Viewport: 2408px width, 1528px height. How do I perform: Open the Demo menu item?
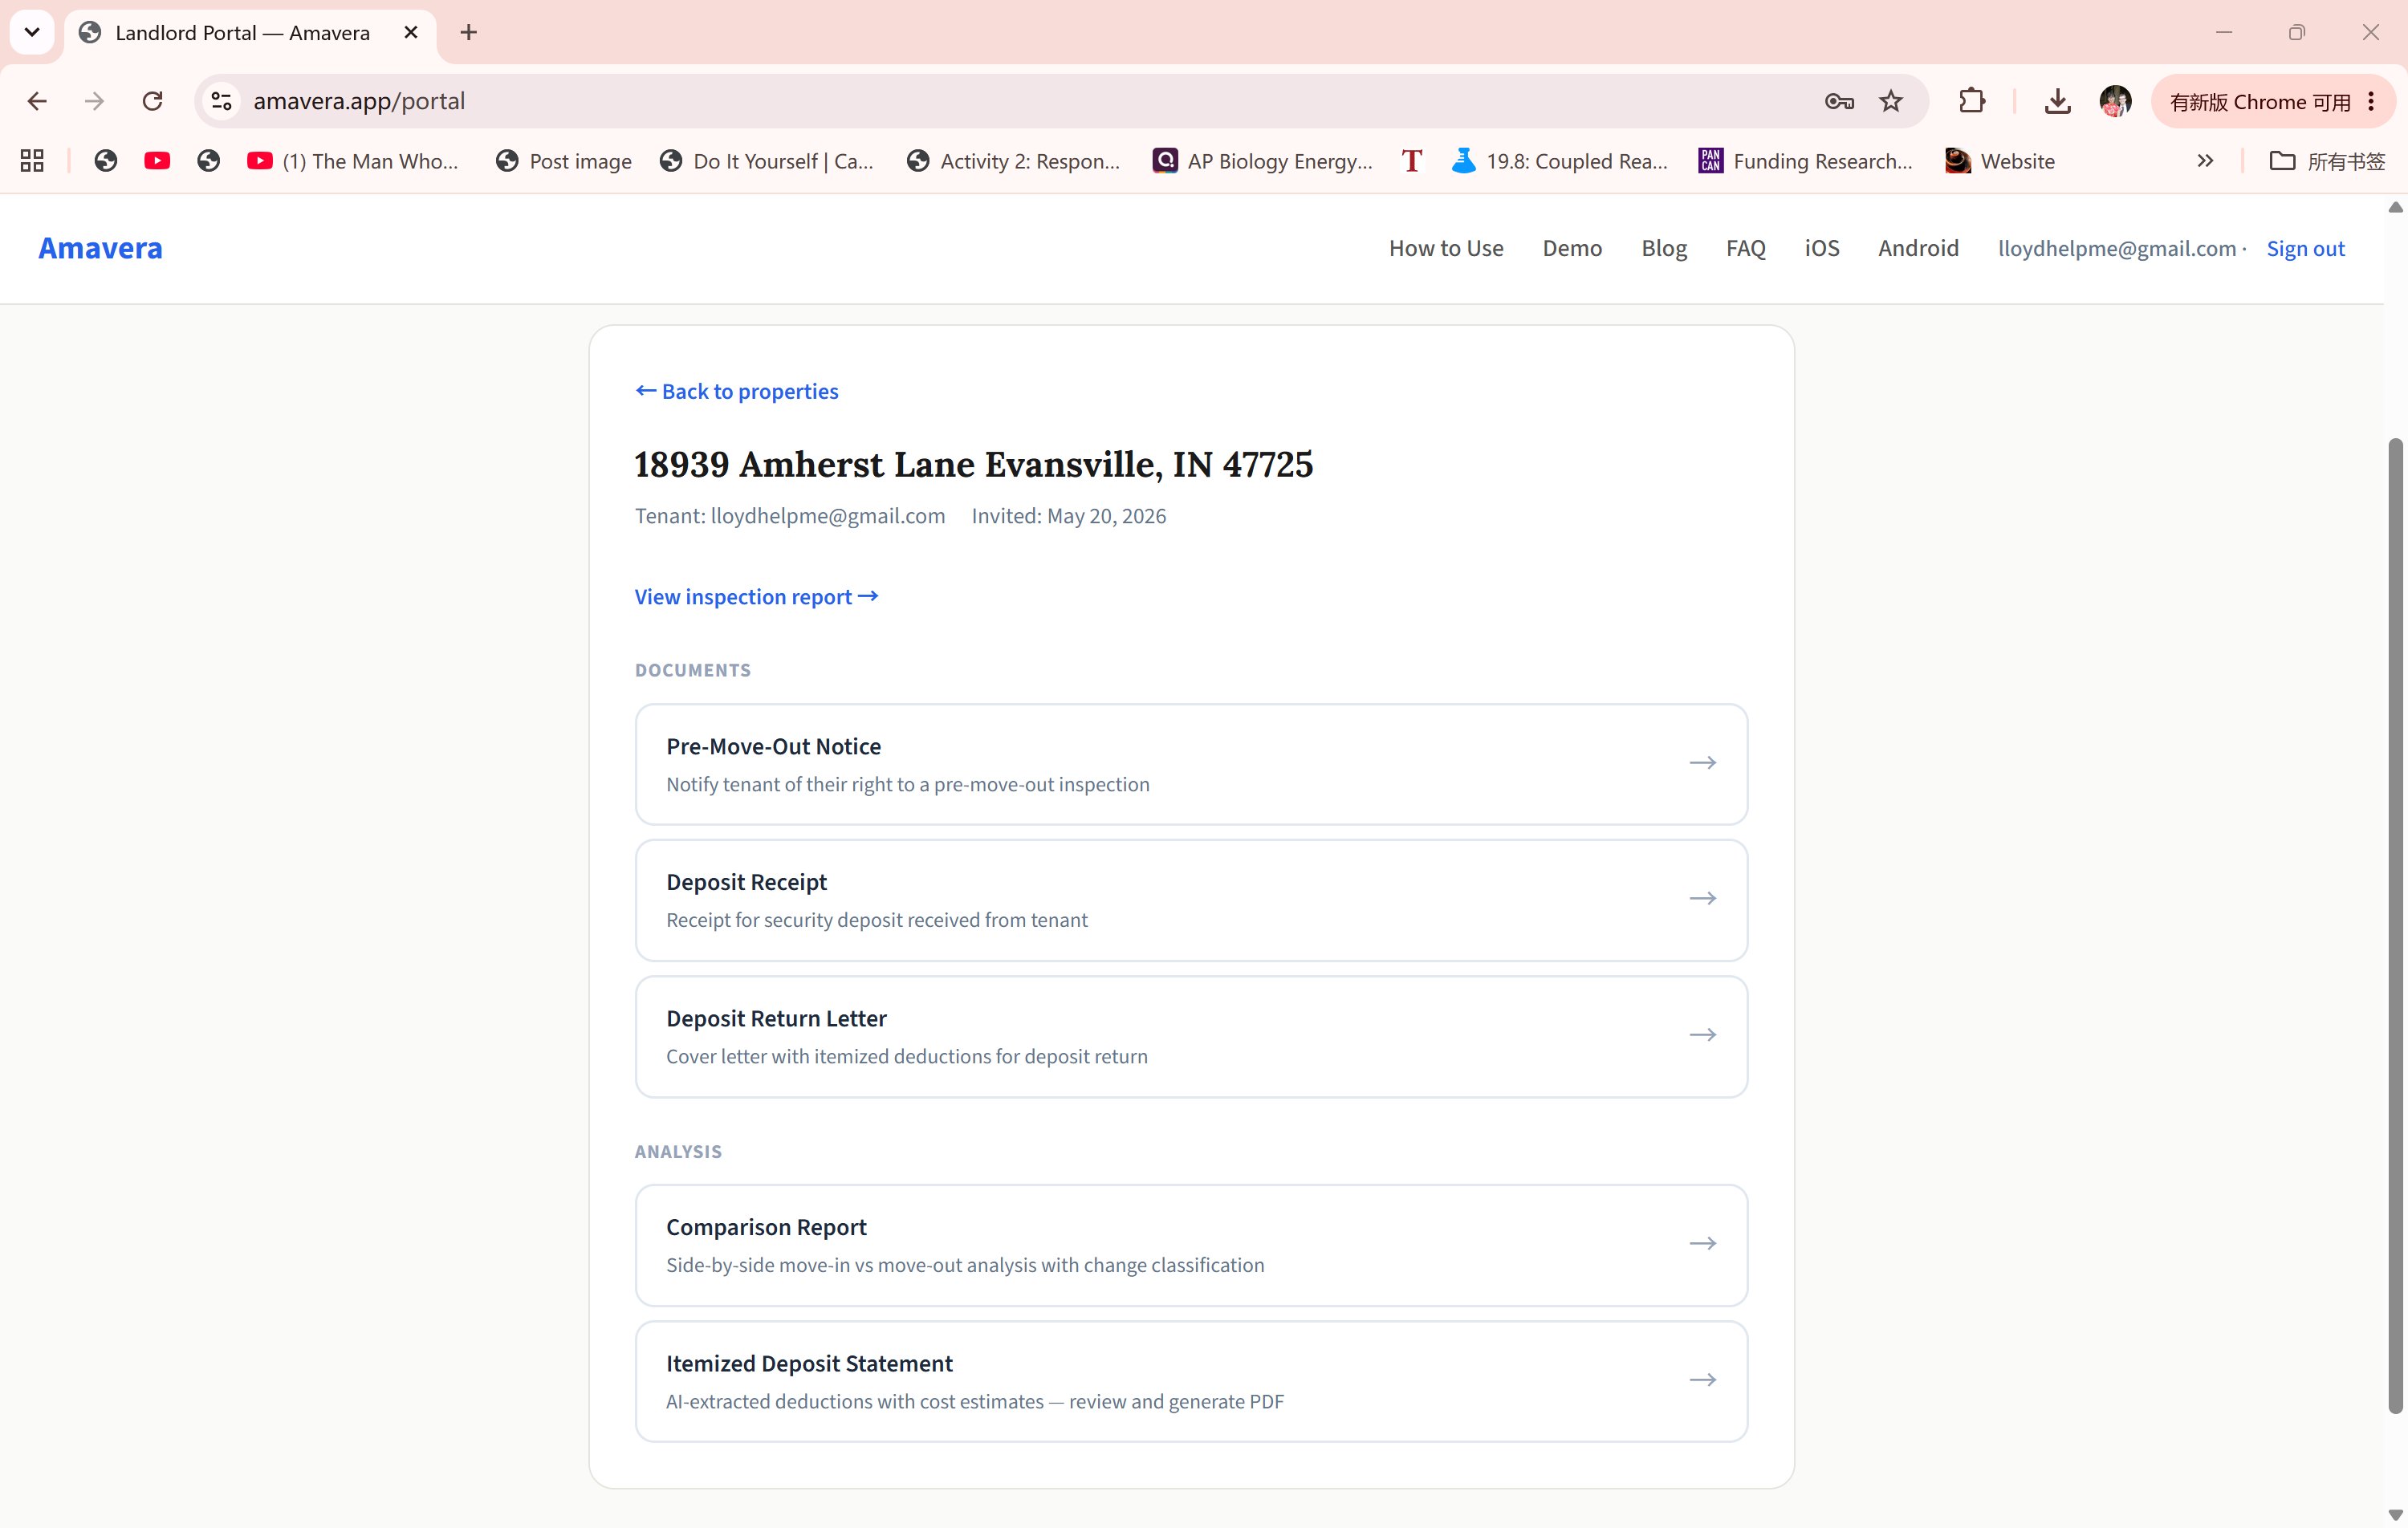click(x=1572, y=248)
